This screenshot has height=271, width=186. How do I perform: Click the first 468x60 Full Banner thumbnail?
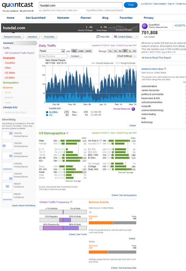pyautogui.click(x=8, y=187)
